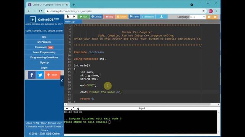Click code line 21 with cout statement
Viewport: 245px width, 137px height.
[101, 92]
